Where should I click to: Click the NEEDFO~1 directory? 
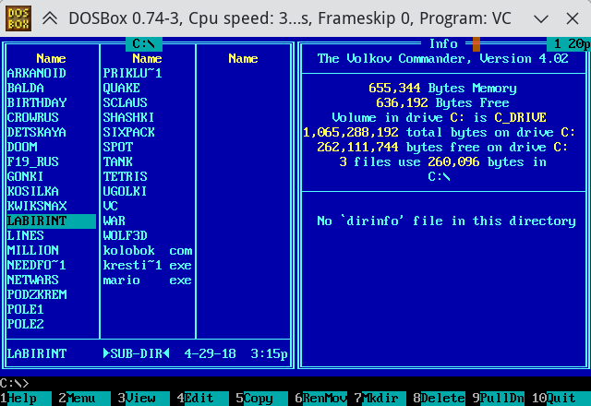37,265
